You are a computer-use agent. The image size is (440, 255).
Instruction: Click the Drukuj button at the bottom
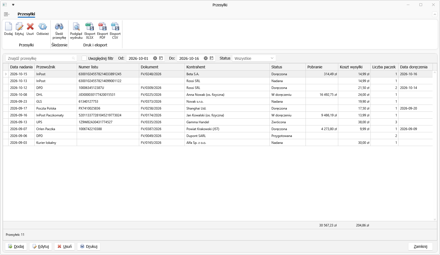click(89, 246)
